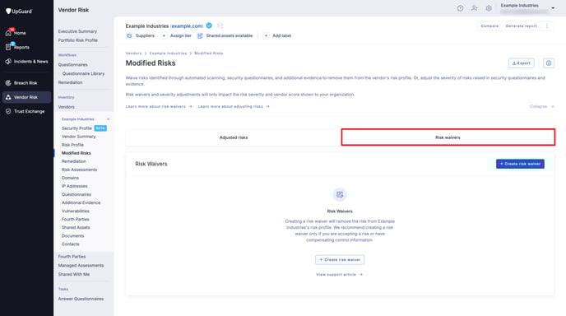This screenshot has height=316, width=566.
Task: Select Vendor Risk in sidebar
Action: pyautogui.click(x=26, y=97)
